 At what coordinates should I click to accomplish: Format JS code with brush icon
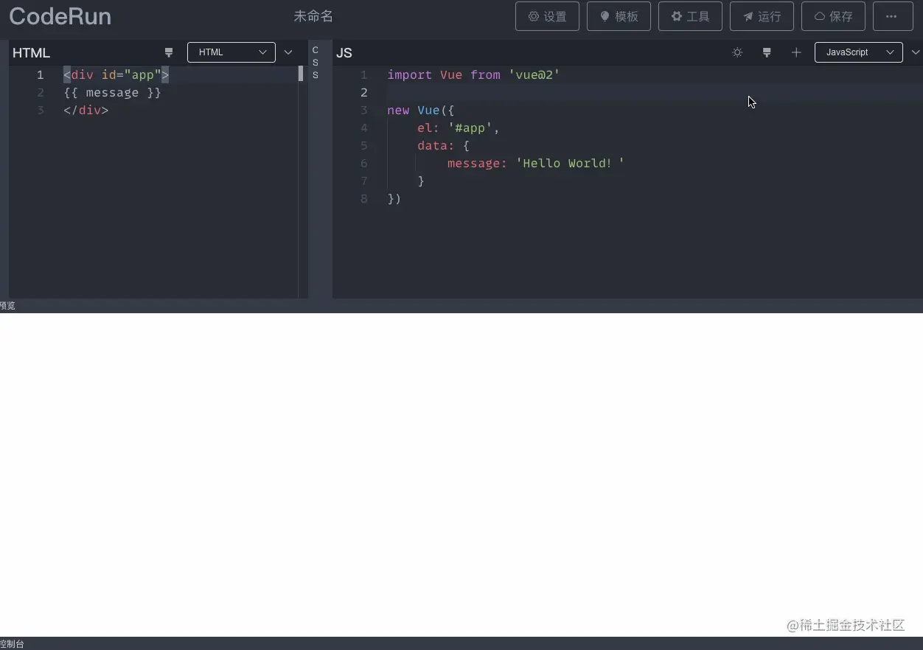pyautogui.click(x=767, y=52)
